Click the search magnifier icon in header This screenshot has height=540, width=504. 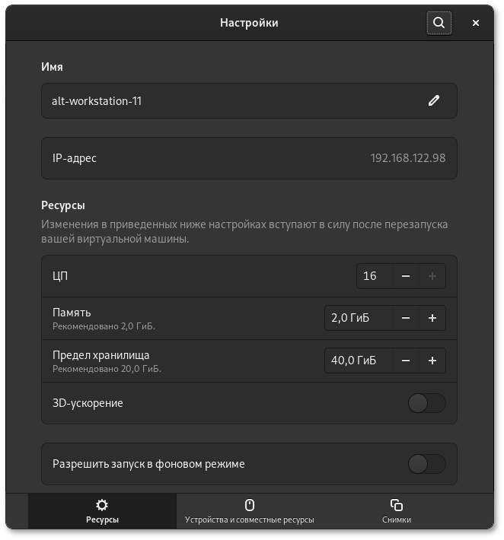(439, 23)
